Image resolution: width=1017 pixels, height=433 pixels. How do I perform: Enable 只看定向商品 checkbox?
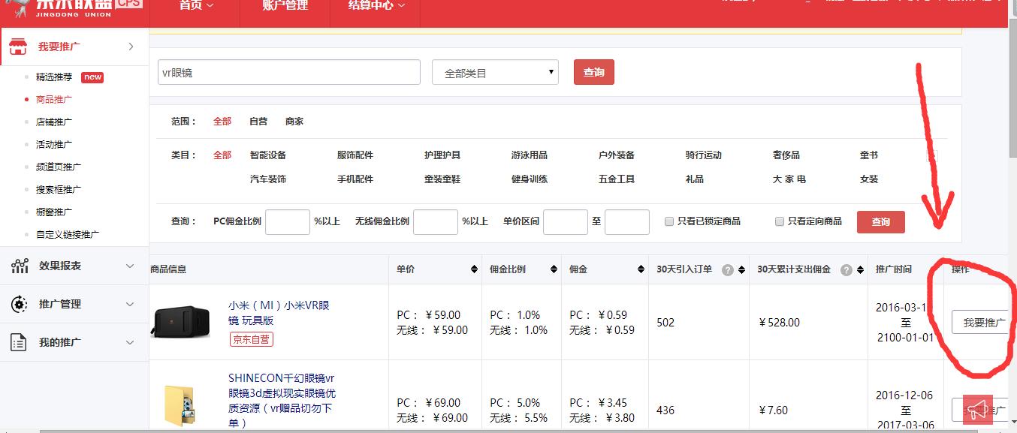[x=779, y=221]
